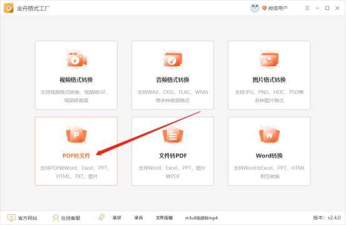This screenshot has height=225, width=346.
Task: Open the 录音 audio recording link
Action: point(139,217)
